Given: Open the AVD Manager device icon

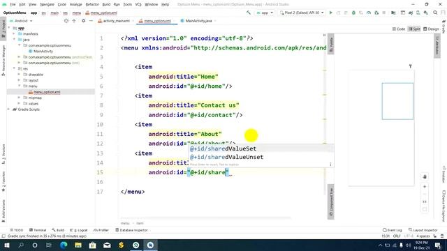Looking at the screenshot, I should 418,13.
